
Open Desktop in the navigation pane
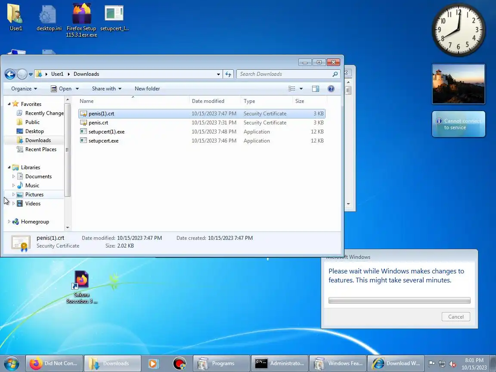(31, 131)
